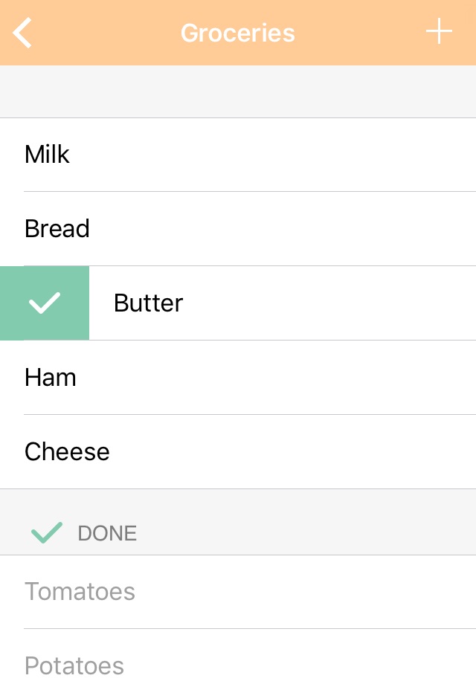
Task: Collapse the DONE section header
Action: [x=238, y=532]
